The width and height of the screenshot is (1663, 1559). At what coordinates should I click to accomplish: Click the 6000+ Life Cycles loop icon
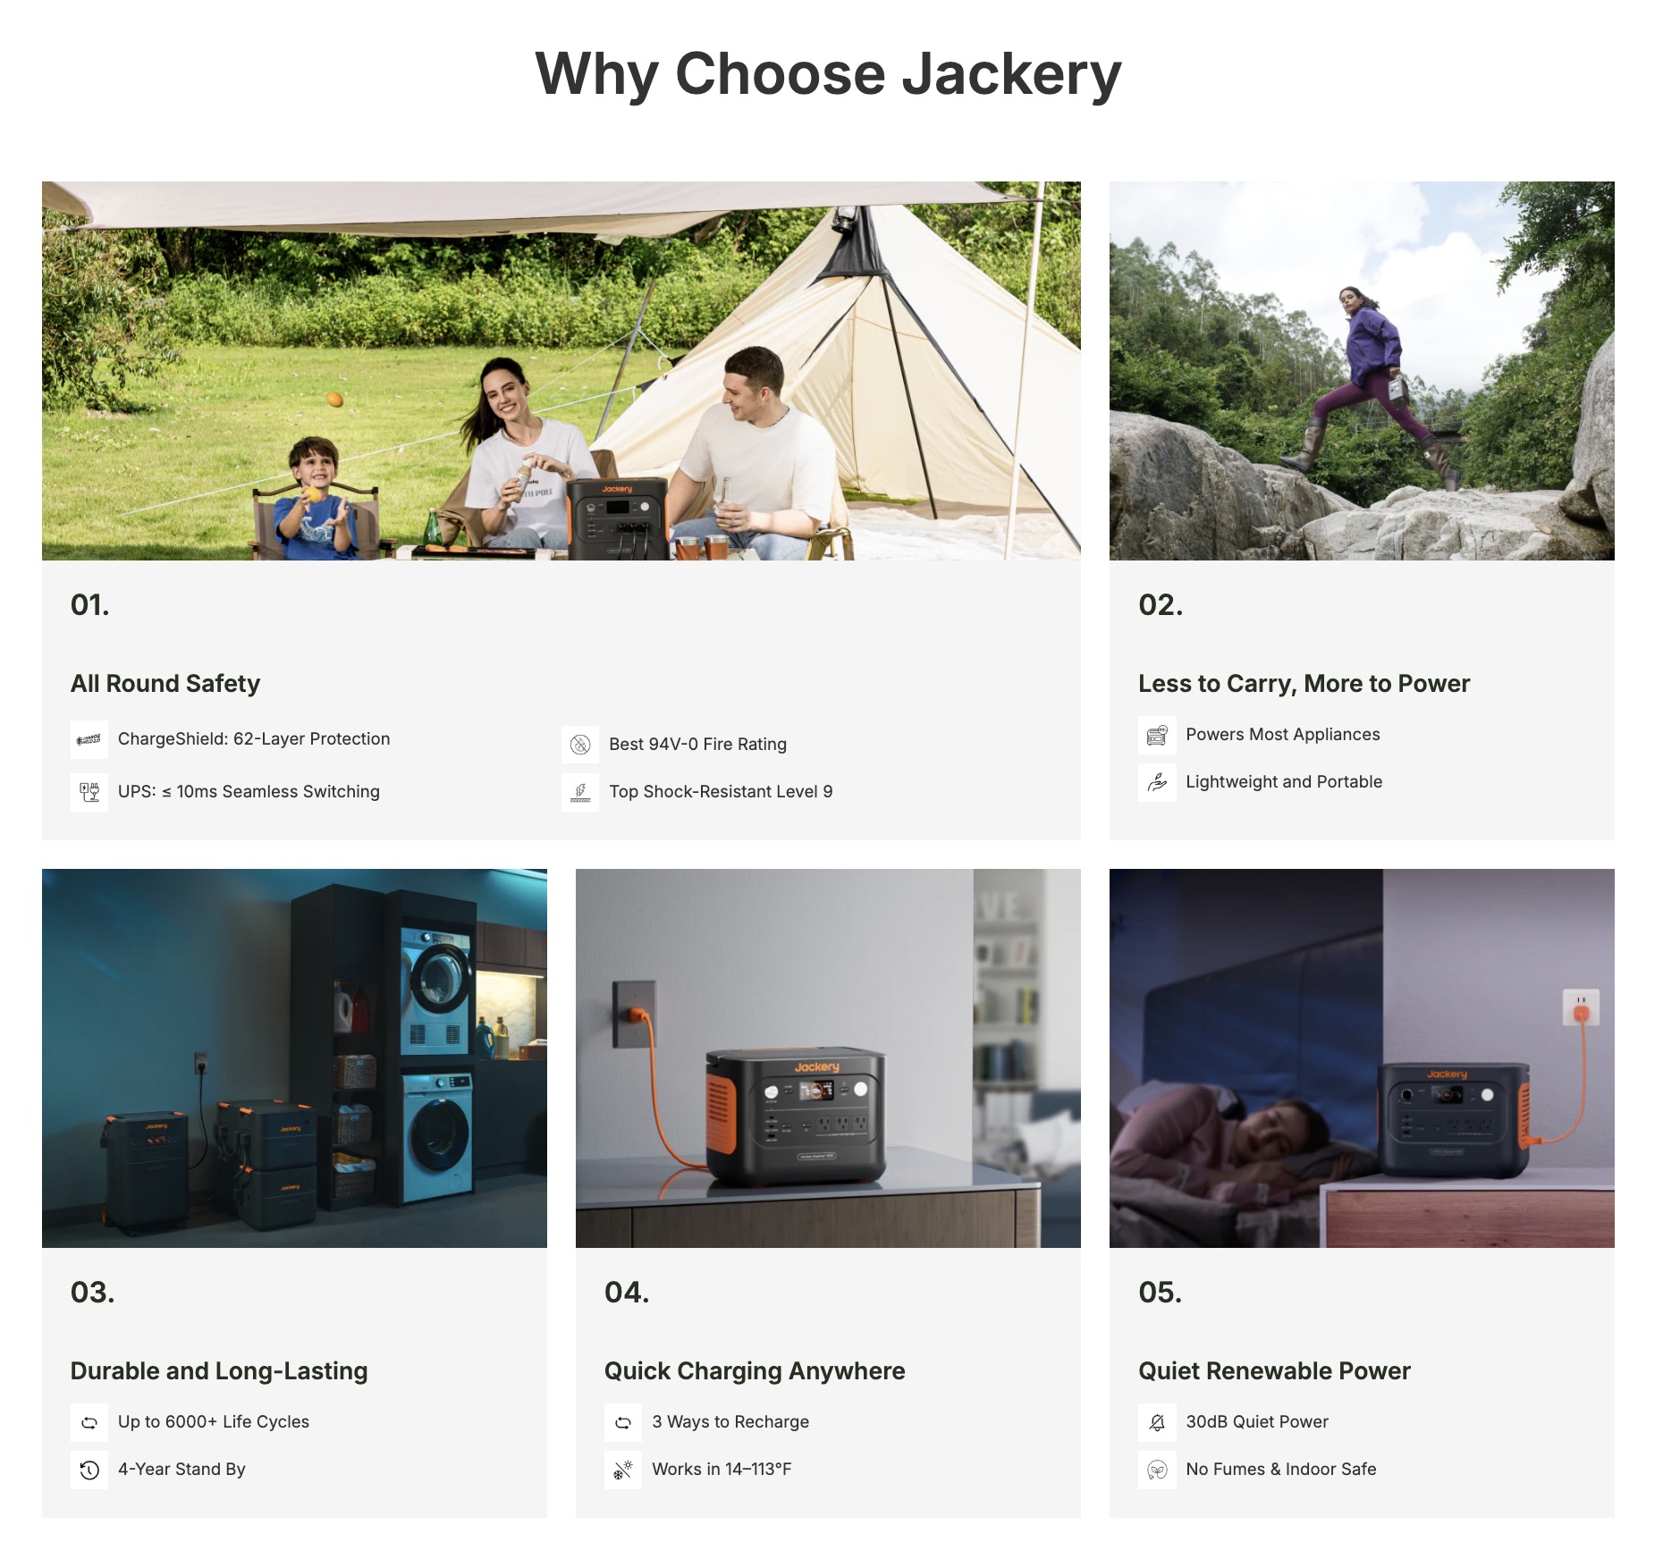[89, 1422]
